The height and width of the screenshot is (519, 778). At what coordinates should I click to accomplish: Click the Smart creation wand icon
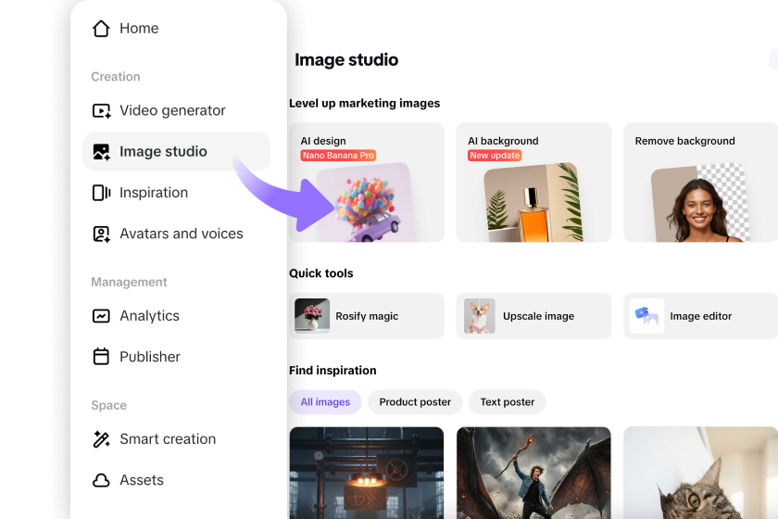click(x=101, y=439)
